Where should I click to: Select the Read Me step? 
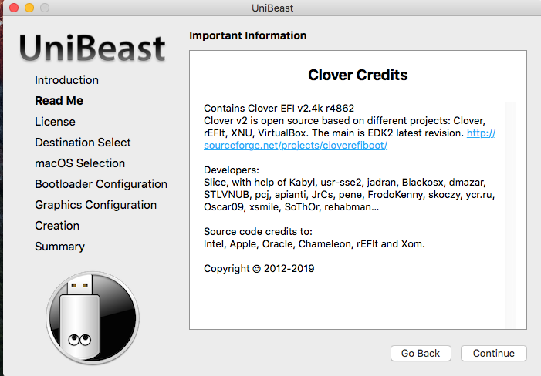59,100
